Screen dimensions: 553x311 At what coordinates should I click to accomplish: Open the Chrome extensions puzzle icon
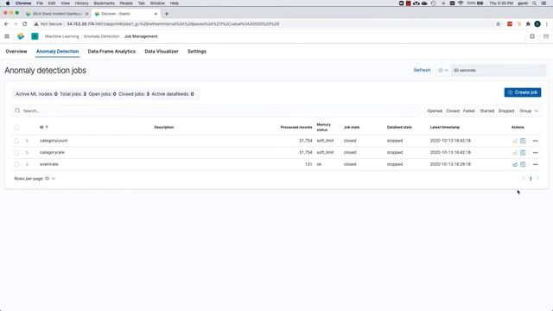point(528,24)
